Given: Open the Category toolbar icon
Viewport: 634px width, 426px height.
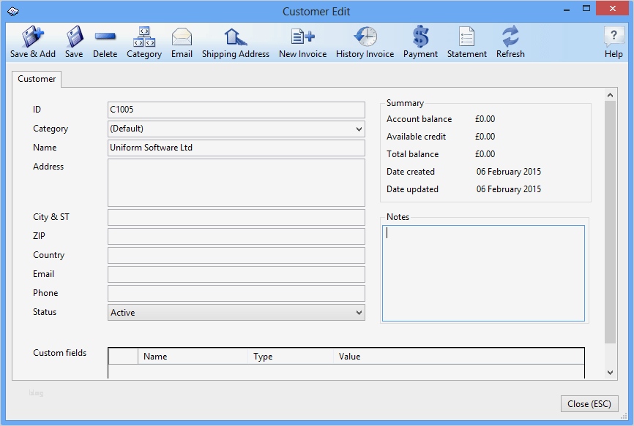Looking at the screenshot, I should (144, 37).
